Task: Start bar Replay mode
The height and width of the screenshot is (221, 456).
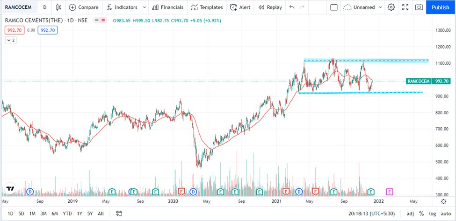Action: 270,7
